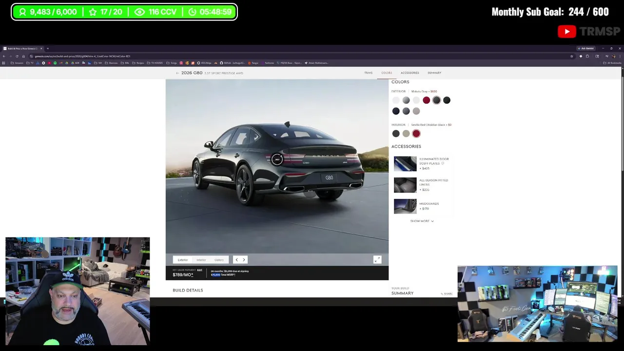
Task: Click the Illuminated Door Scuff Plates thumbnail
Action: [x=405, y=164]
